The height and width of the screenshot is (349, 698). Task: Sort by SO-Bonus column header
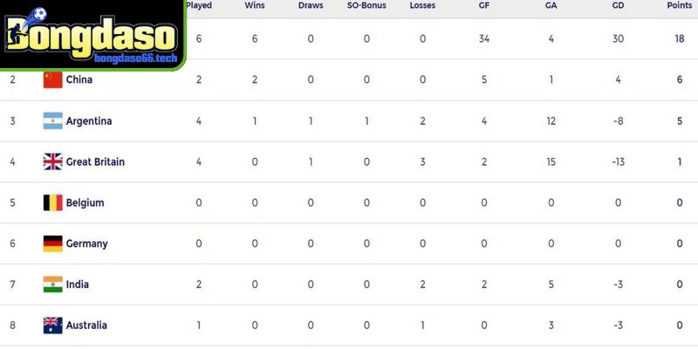(366, 5)
